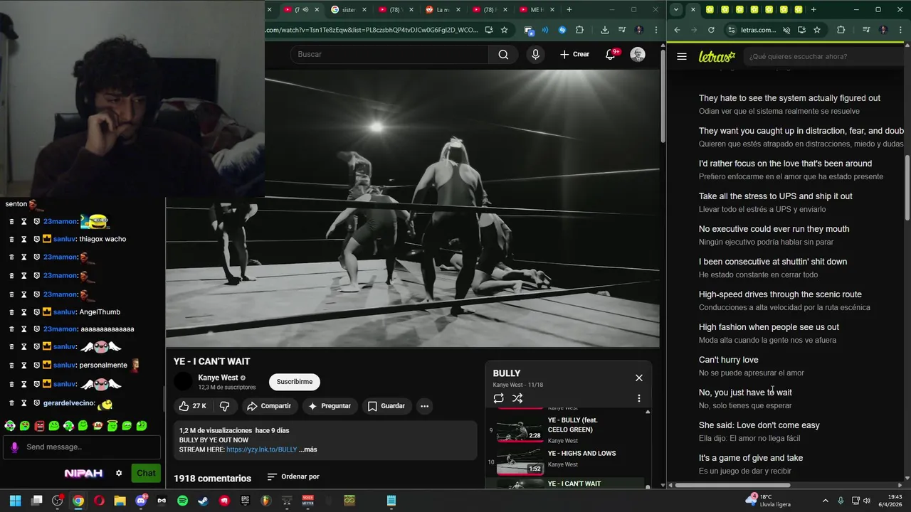Close the BULLY playlist panel

(638, 378)
